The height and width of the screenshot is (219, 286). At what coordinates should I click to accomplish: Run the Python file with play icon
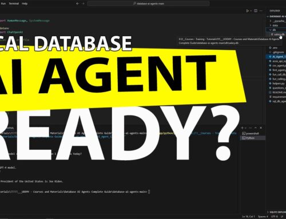[248, 11]
